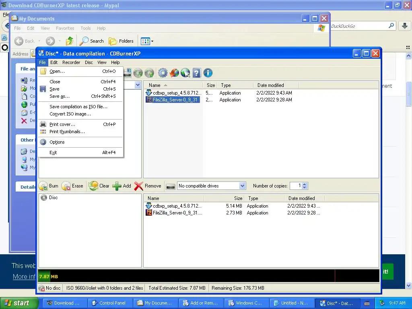
Task: Choose Print cover... menu entry
Action: coord(80,124)
